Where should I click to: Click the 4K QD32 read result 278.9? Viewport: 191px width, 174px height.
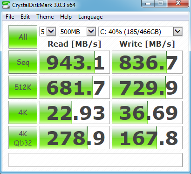75,138
